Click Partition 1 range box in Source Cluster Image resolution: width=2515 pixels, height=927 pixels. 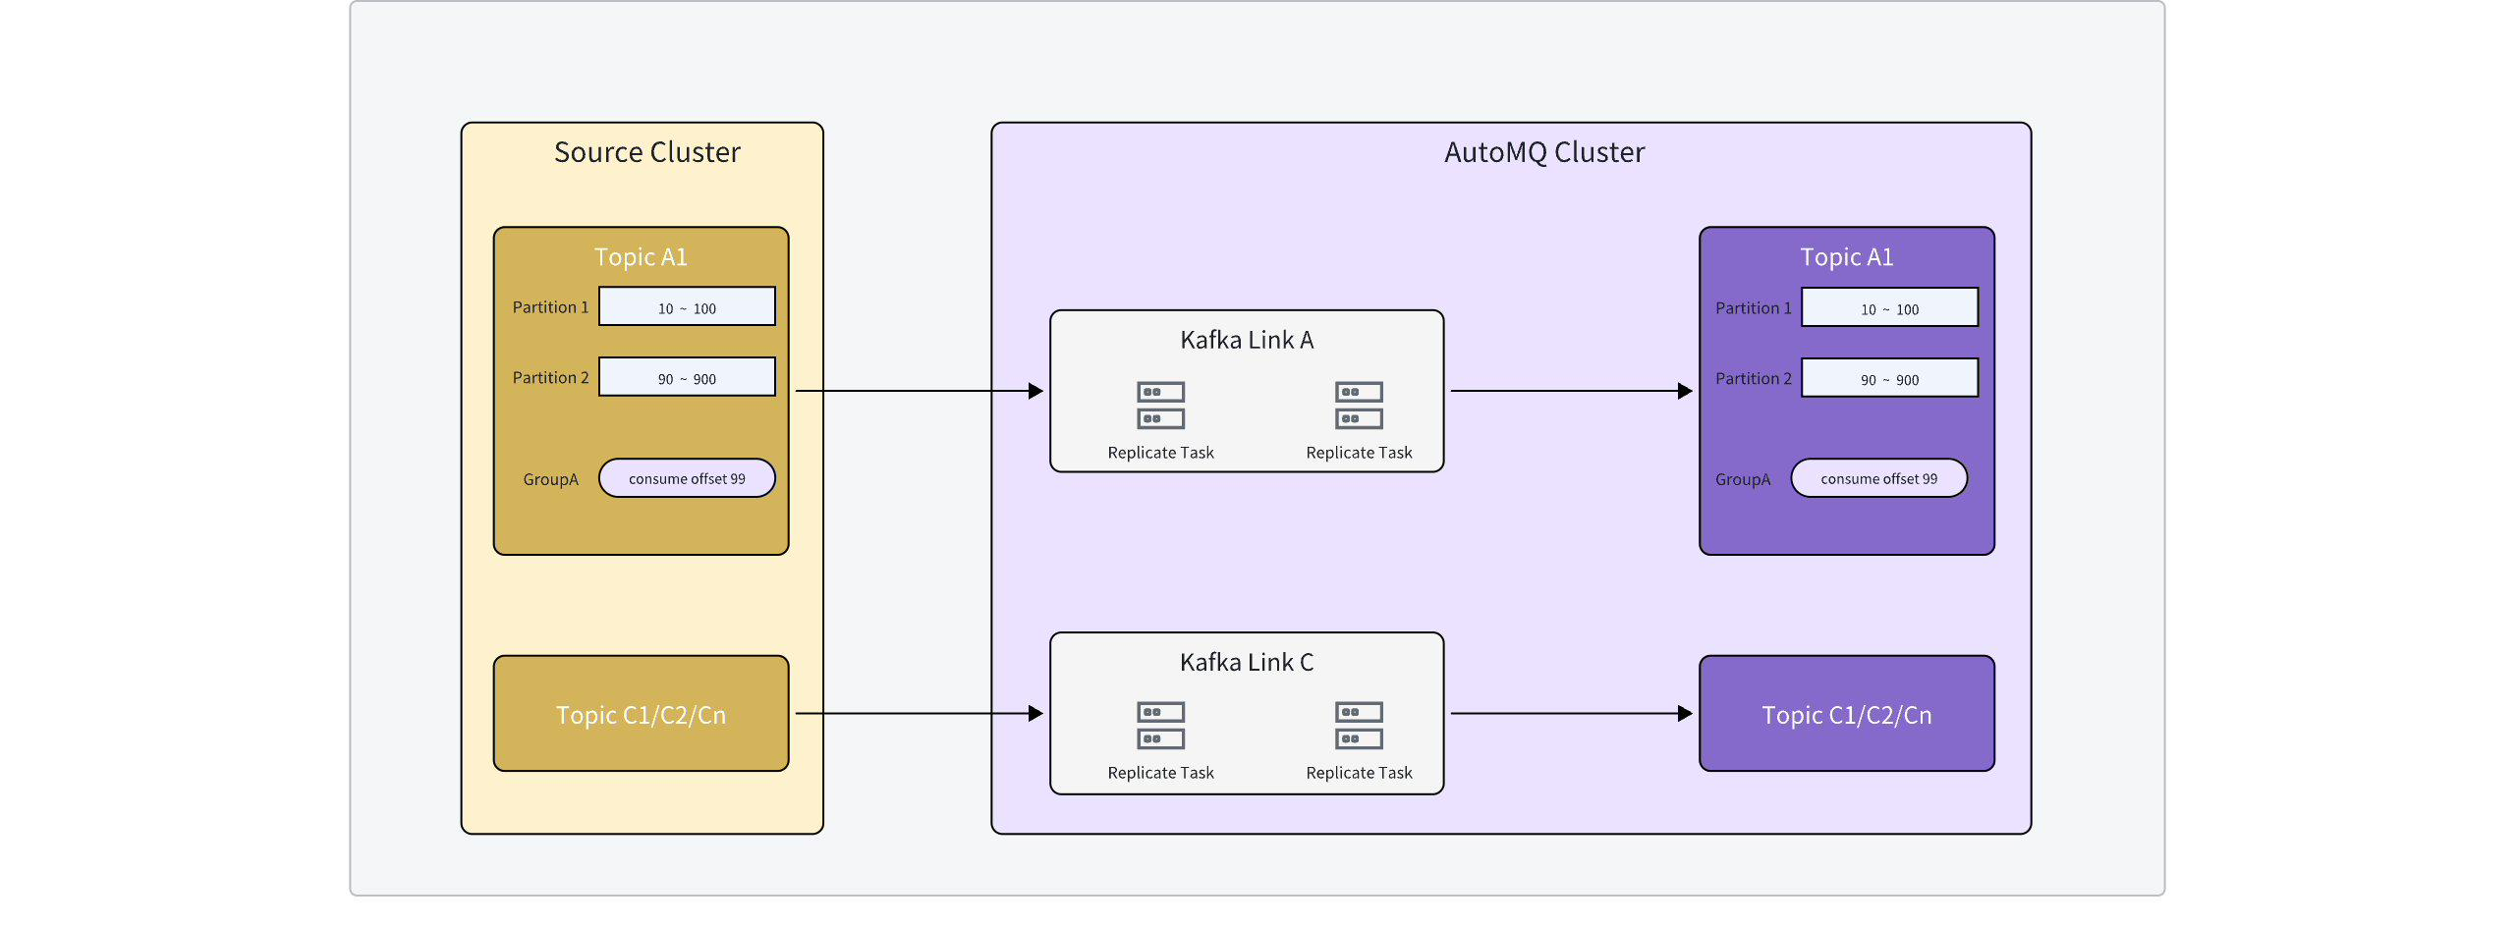[x=687, y=306]
